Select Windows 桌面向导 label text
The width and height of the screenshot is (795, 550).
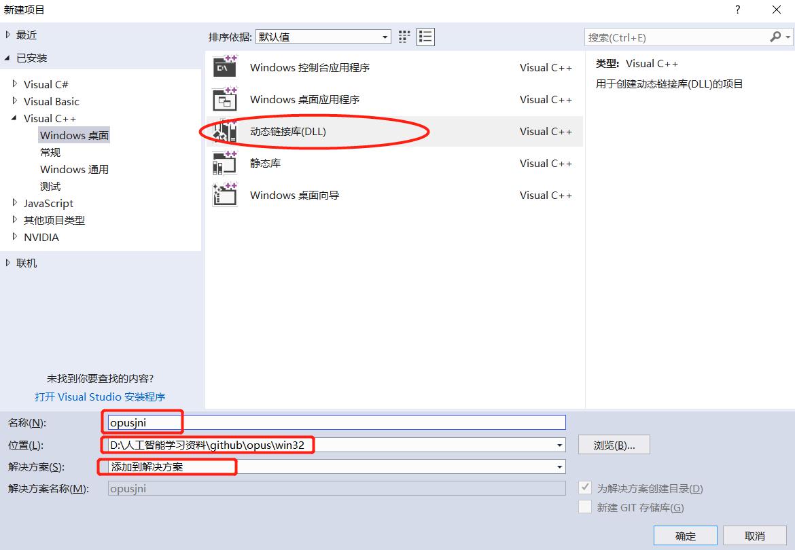(295, 195)
